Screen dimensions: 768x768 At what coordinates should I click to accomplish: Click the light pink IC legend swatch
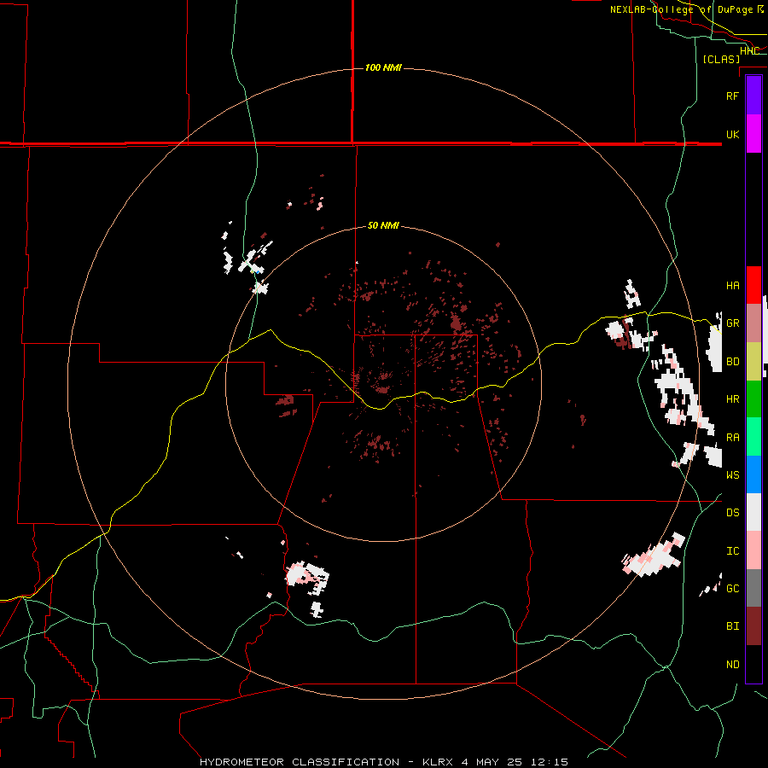click(753, 550)
